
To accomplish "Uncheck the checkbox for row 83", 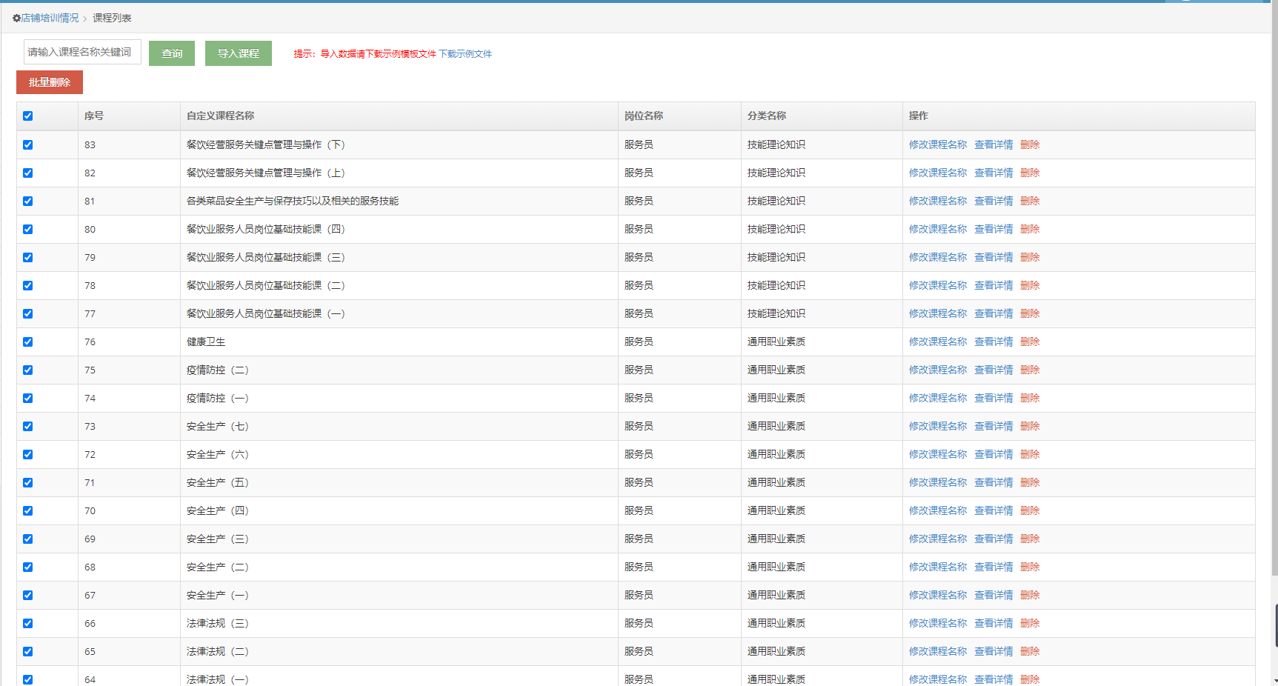I will tap(28, 145).
